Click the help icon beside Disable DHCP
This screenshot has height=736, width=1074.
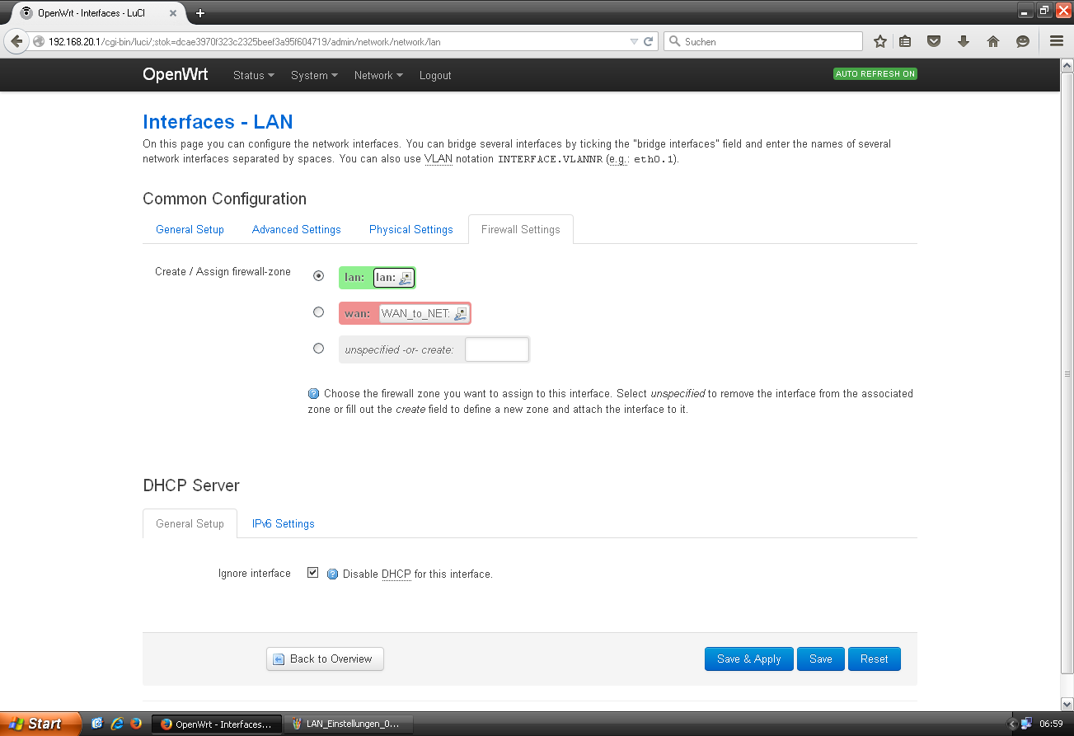click(333, 574)
